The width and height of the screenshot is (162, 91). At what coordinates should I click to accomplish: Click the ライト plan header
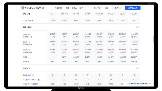[53, 14]
